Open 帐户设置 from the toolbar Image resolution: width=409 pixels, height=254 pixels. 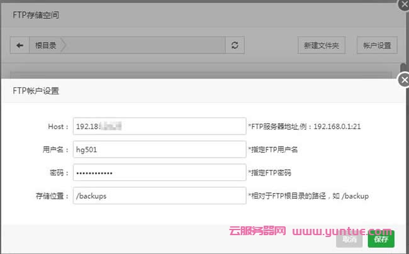coord(377,45)
